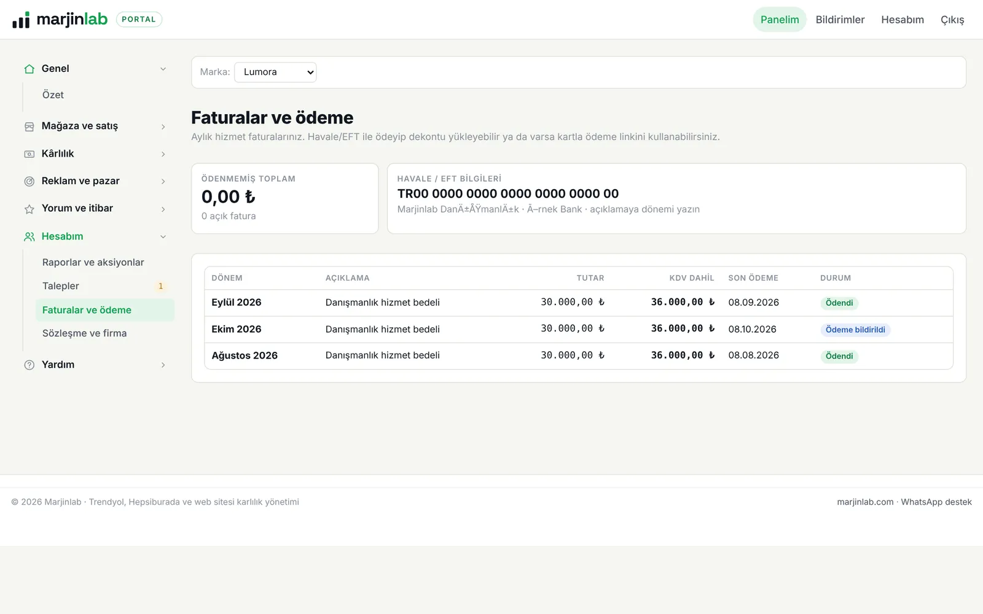The width and height of the screenshot is (983, 614).
Task: Click the IBAN TR00 0000 number text
Action: (508, 194)
